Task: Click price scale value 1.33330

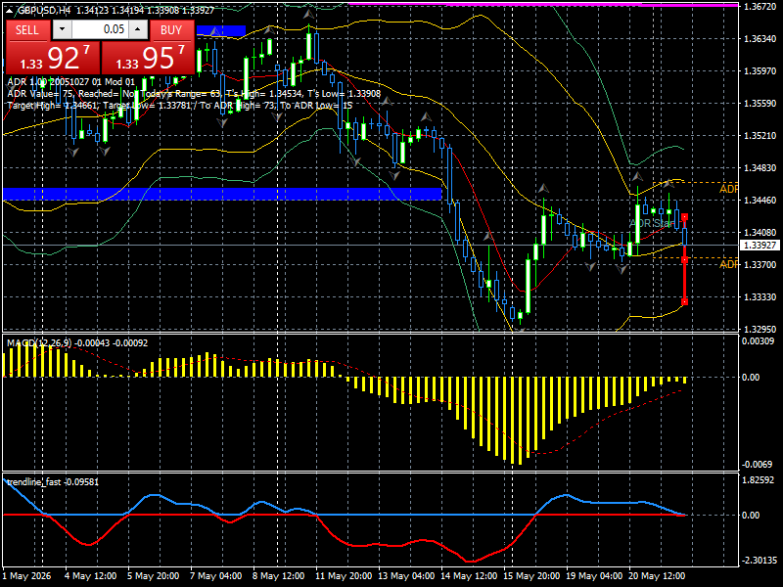Action: (760, 296)
